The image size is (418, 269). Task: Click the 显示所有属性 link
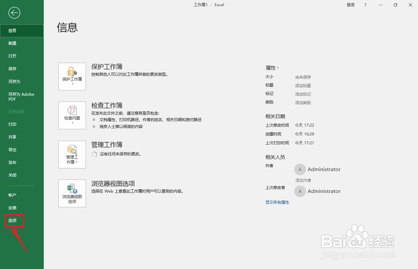(277, 202)
